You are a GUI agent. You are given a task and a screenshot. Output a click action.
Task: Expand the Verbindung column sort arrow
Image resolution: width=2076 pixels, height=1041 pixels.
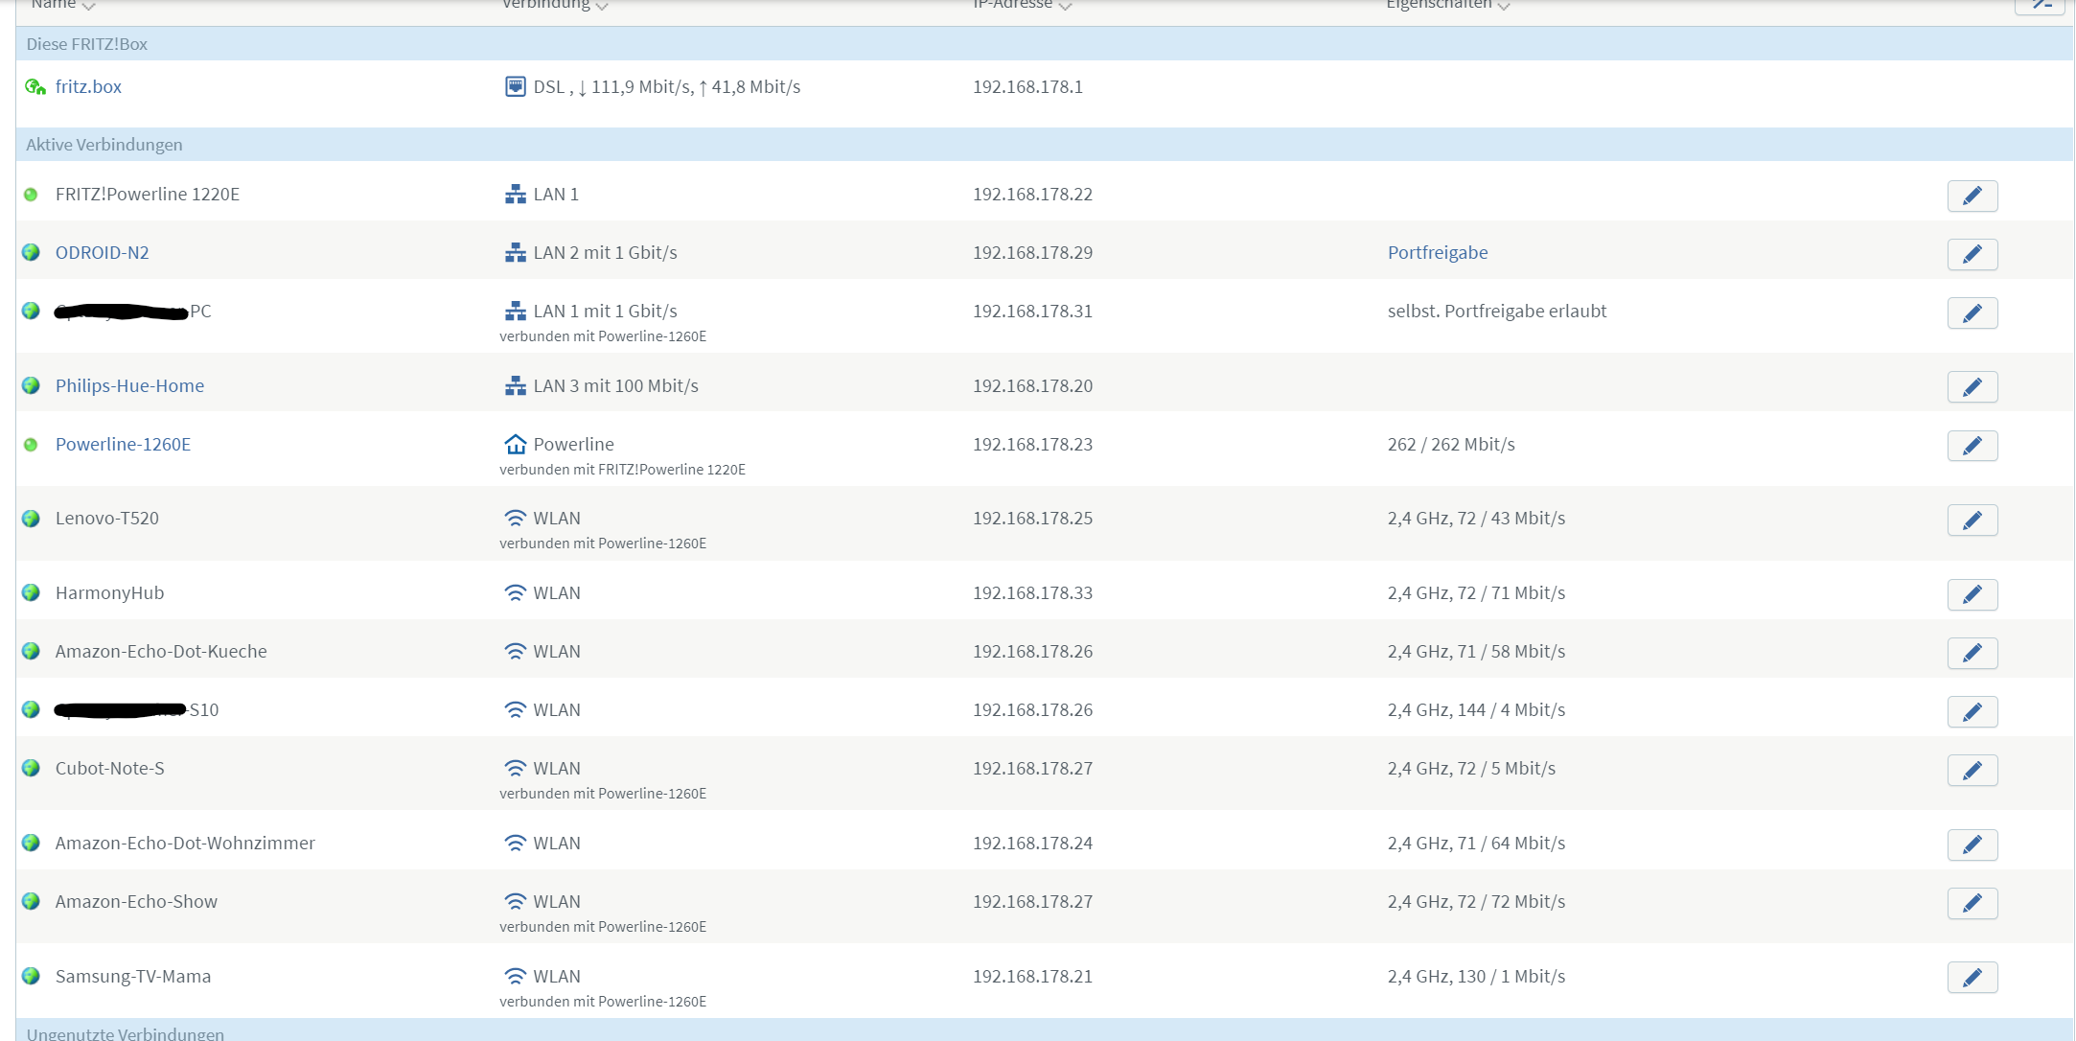(x=602, y=7)
